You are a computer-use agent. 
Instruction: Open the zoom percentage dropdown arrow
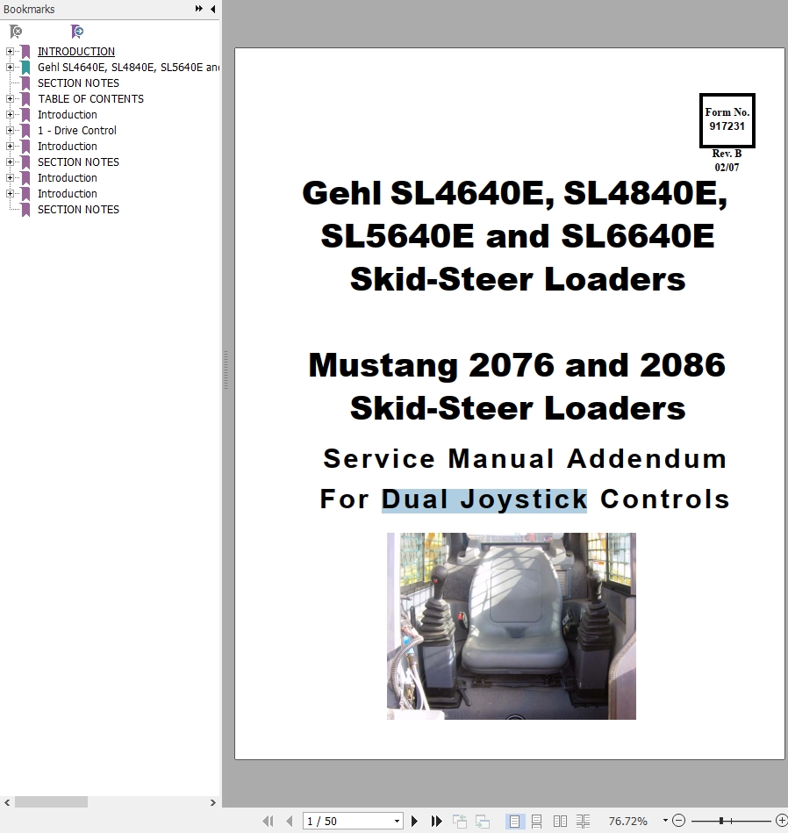(665, 821)
